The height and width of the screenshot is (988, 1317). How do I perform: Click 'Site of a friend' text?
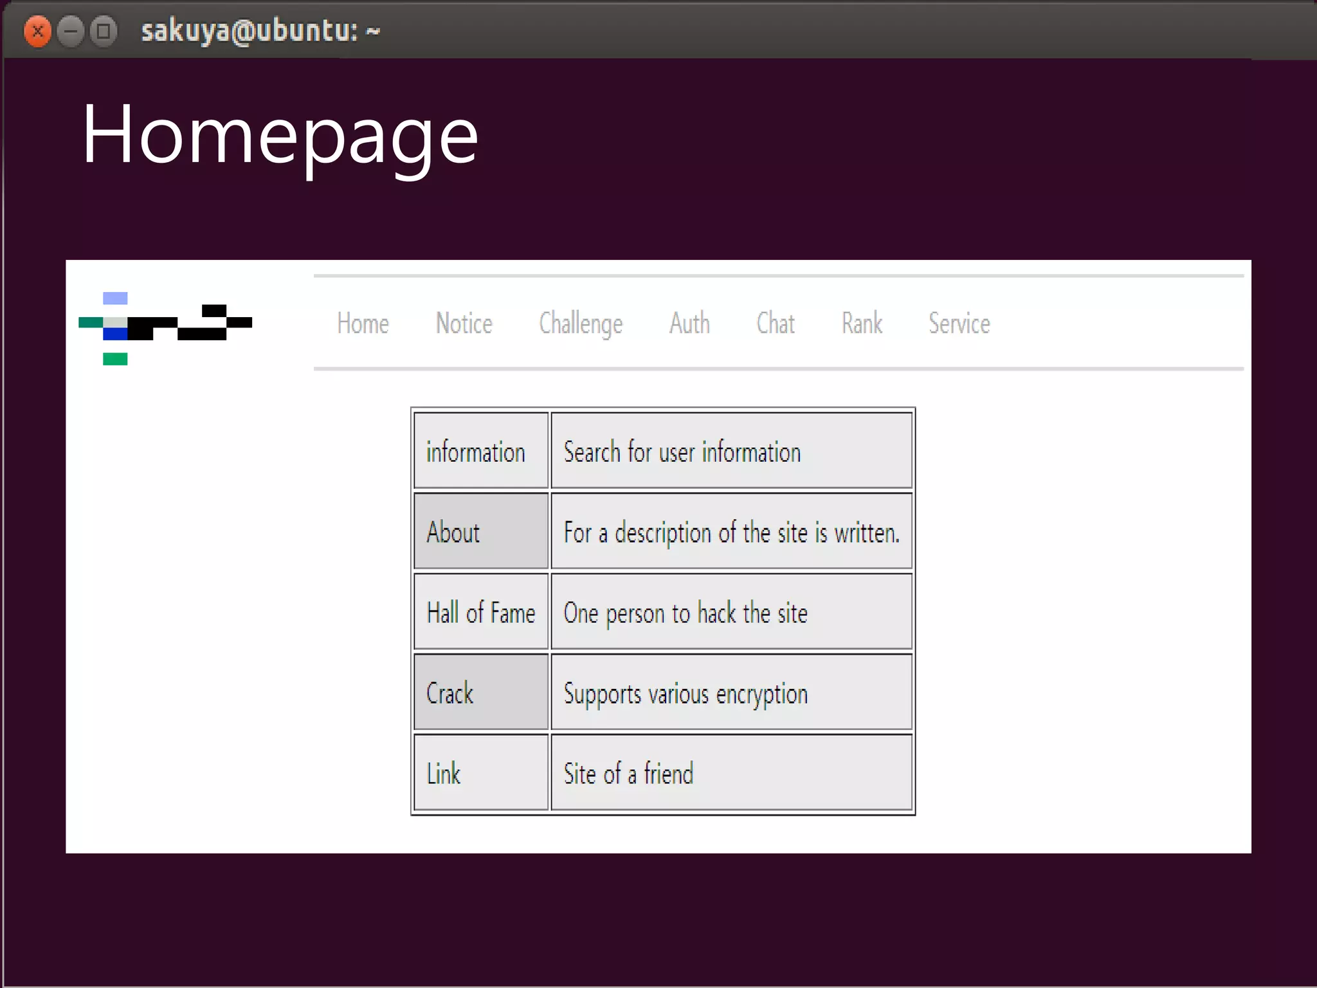click(628, 773)
